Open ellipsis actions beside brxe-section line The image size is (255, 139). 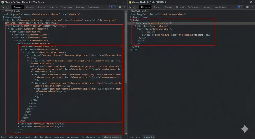tap(129, 23)
